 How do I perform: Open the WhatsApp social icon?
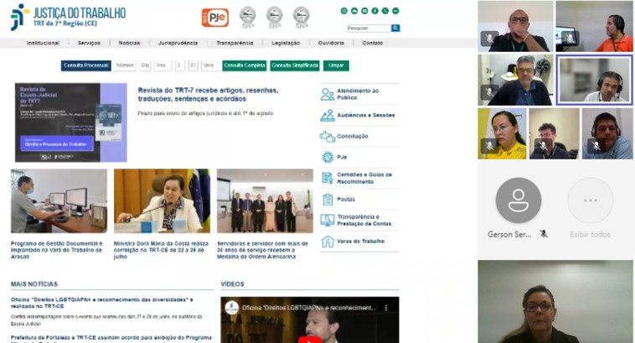[x=343, y=11]
